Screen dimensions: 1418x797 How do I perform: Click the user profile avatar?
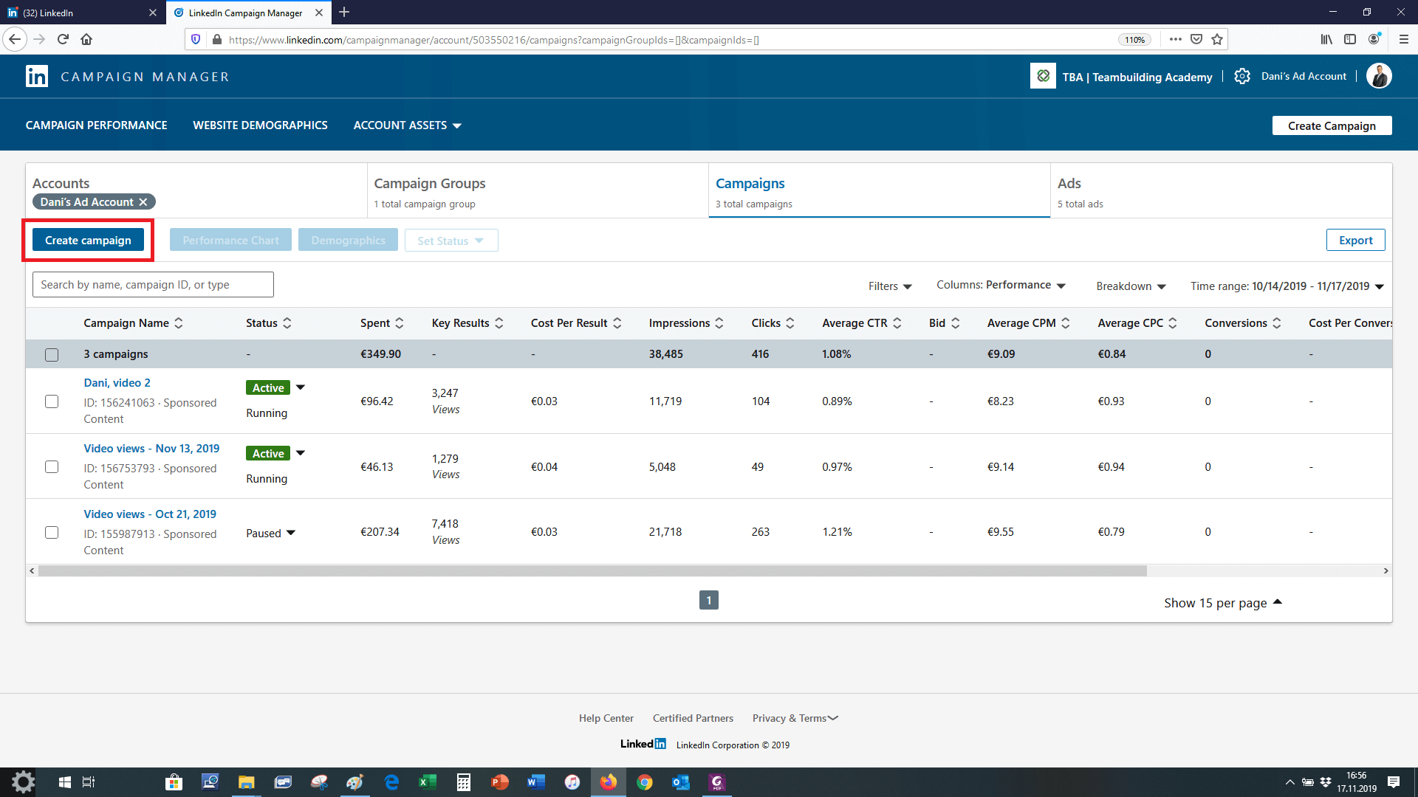click(x=1378, y=77)
